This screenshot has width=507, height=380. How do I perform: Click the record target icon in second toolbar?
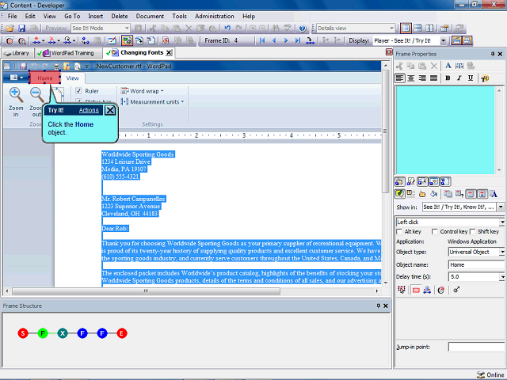pyautogui.click(x=10, y=40)
